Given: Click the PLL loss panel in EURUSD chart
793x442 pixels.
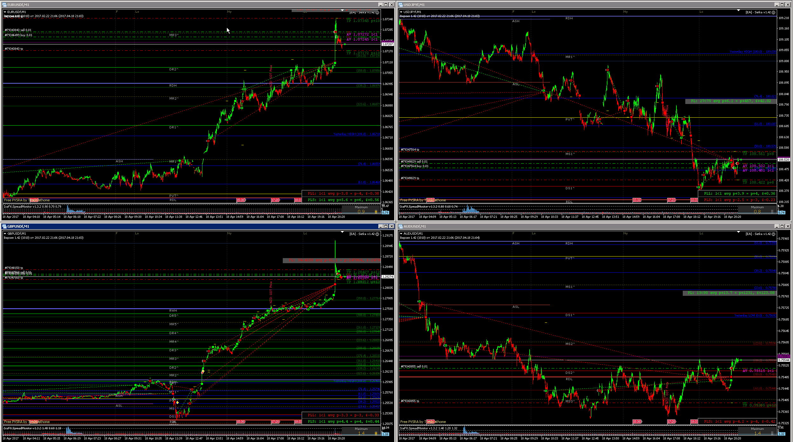Looking at the screenshot, I should click(341, 193).
